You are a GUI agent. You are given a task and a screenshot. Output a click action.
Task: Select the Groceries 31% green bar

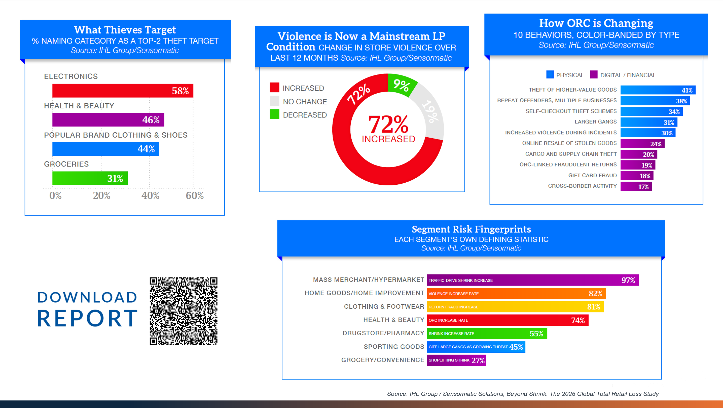pyautogui.click(x=90, y=178)
